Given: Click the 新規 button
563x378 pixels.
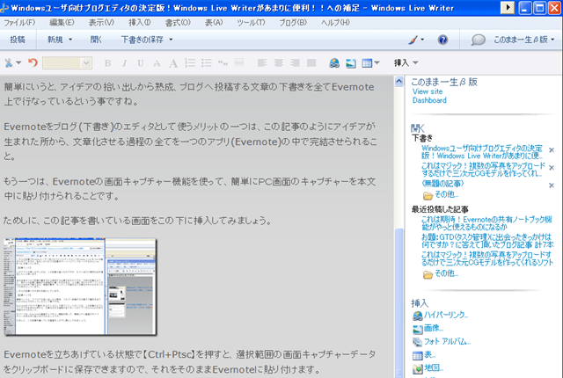Looking at the screenshot, I should click(55, 40).
